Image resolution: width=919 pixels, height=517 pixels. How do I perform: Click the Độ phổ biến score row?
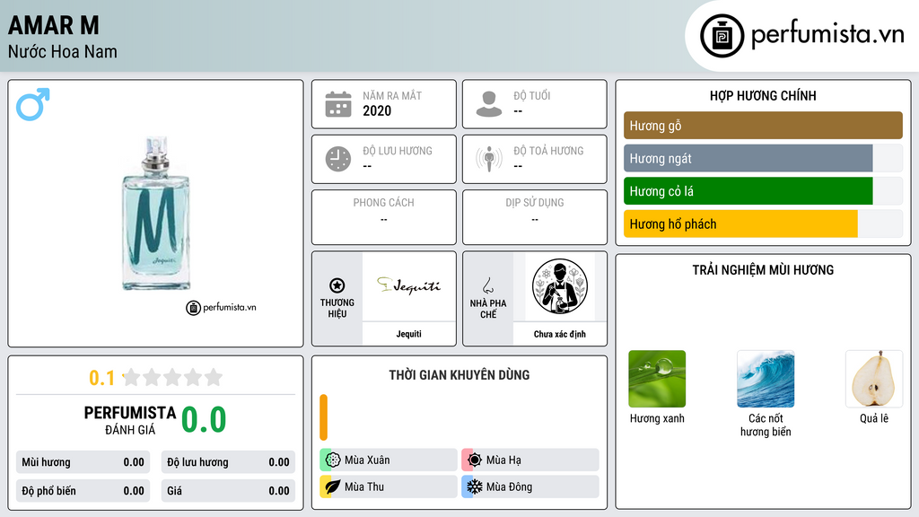83,491
